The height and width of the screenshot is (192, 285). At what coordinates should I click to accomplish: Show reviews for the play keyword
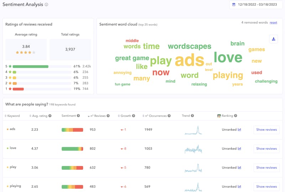tap(266, 167)
